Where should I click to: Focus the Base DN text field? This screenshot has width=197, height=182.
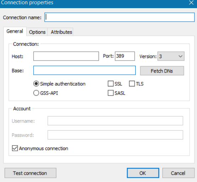pyautogui.click(x=84, y=70)
